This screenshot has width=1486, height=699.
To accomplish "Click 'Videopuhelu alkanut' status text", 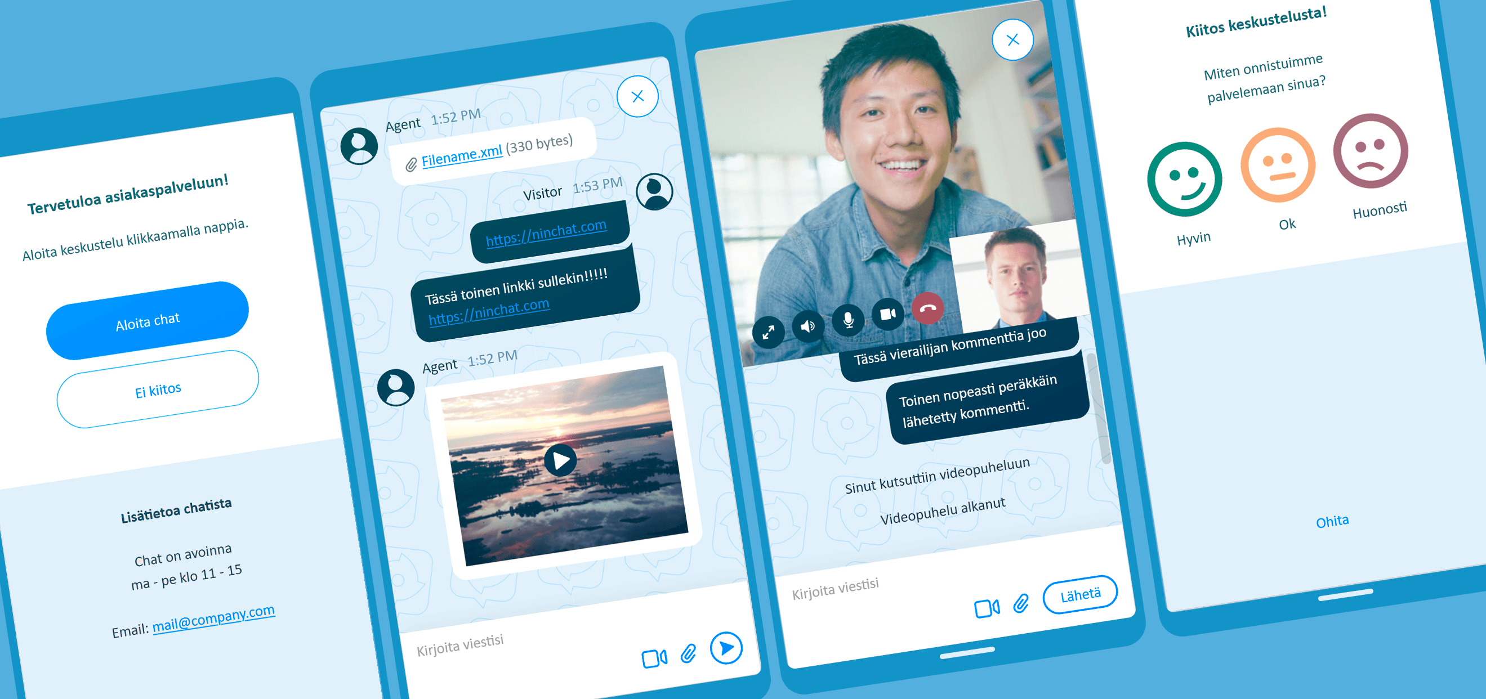I will 943,511.
